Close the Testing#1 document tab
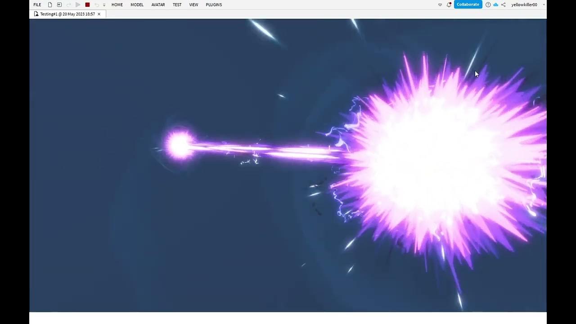Screen dimensions: 576x324 click(x=99, y=14)
